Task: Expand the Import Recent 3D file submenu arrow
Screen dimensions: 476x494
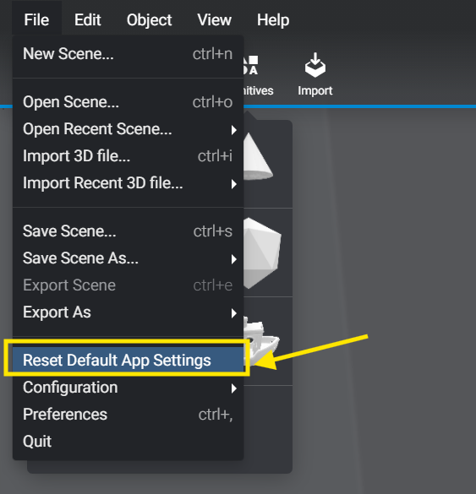Action: (233, 184)
